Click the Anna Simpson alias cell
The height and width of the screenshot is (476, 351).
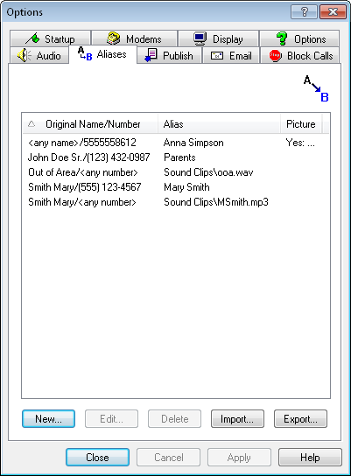193,143
